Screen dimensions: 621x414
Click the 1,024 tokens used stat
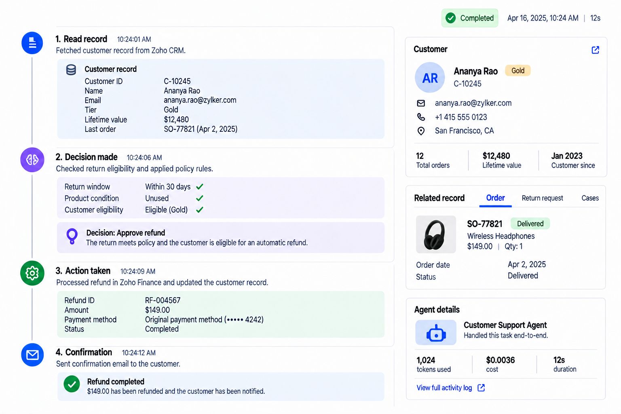(433, 364)
